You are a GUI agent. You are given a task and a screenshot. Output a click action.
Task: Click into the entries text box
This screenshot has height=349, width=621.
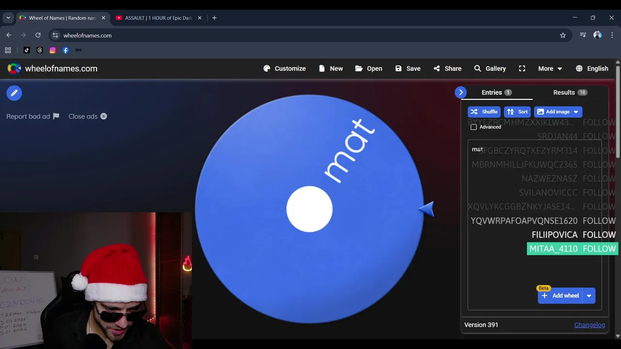(x=535, y=225)
